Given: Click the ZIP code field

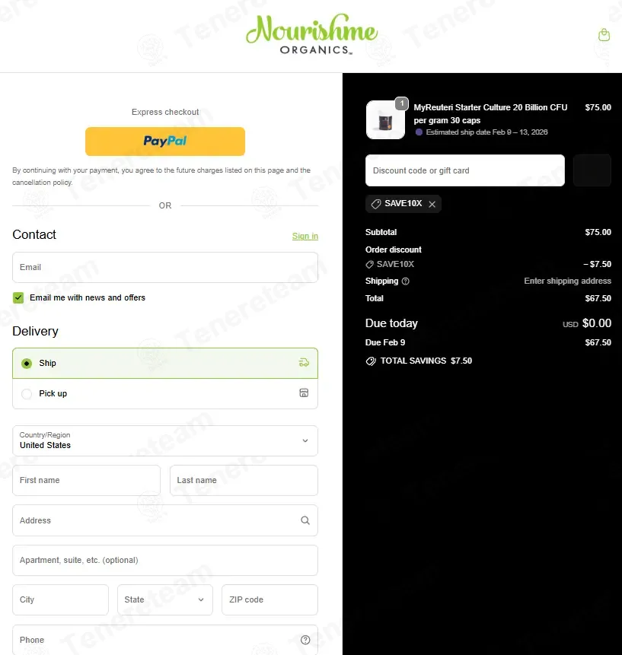Looking at the screenshot, I should tap(270, 600).
